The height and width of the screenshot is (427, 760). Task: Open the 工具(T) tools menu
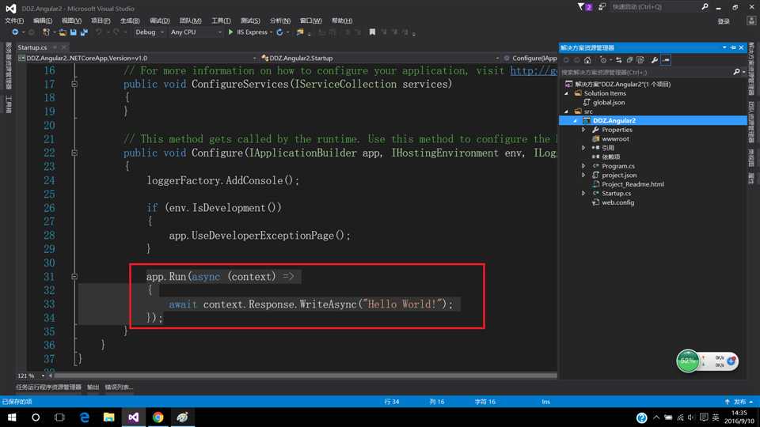tap(221, 21)
